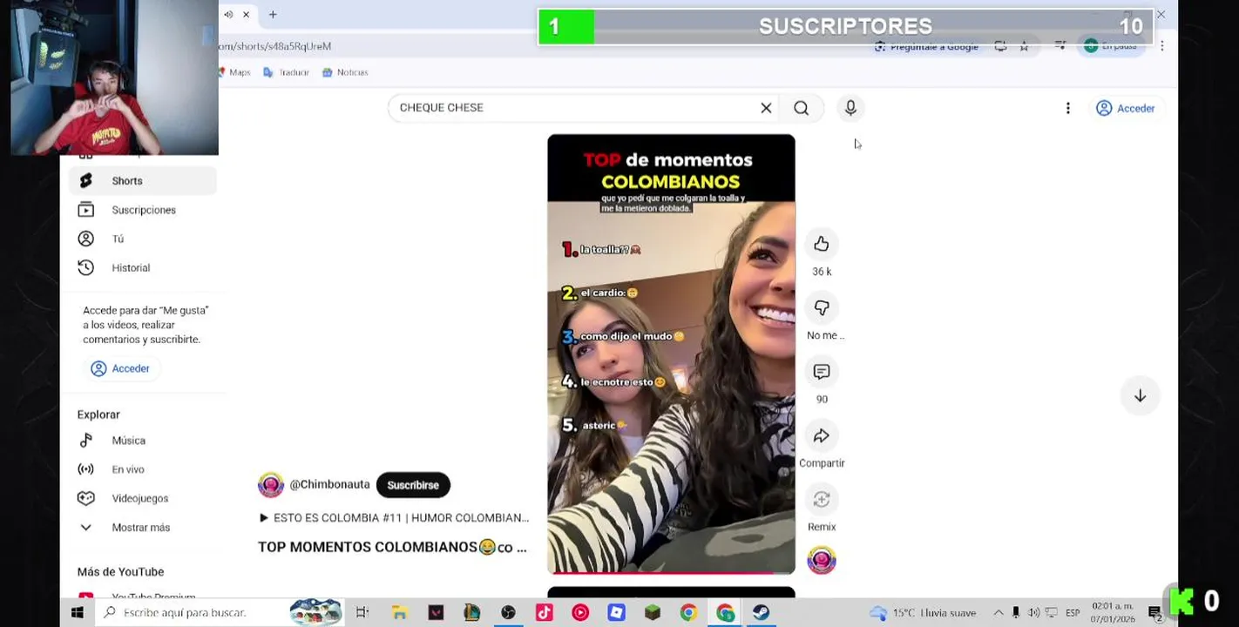Viewport: 1239px width, 627px height.
Task: Launch League of Legends from taskbar
Action: [471, 613]
